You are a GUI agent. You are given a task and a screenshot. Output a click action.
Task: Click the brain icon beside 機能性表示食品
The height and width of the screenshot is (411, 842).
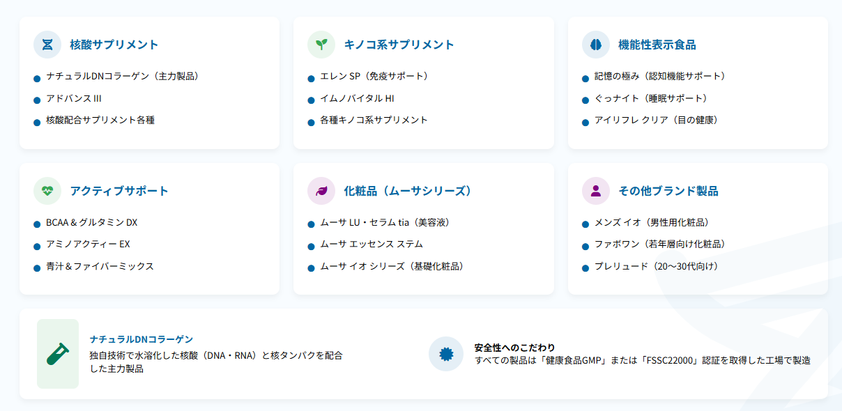(x=596, y=45)
